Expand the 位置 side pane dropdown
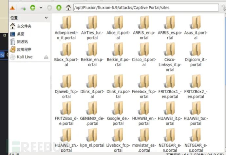The height and width of the screenshot is (155, 226). [46, 18]
